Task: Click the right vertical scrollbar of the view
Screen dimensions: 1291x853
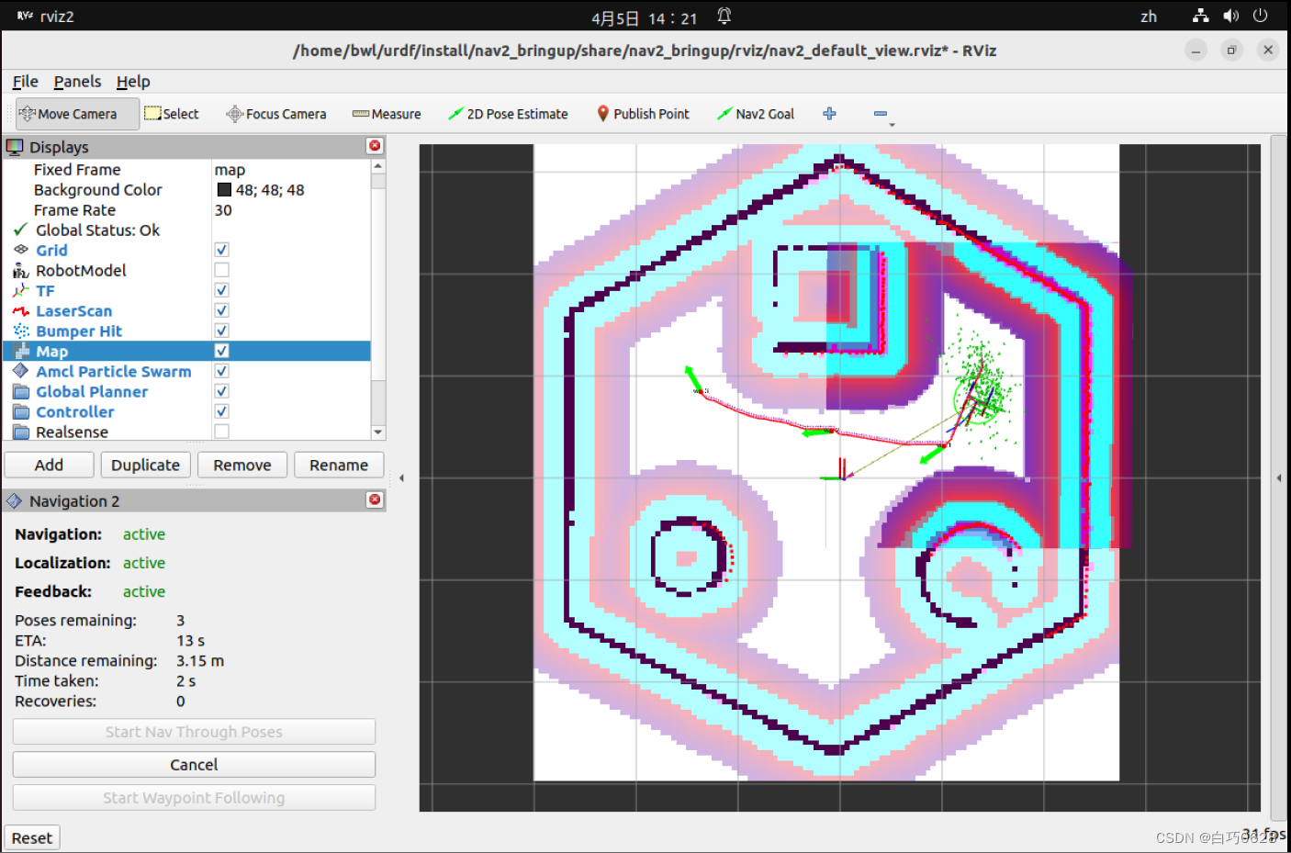Action: 1278,477
